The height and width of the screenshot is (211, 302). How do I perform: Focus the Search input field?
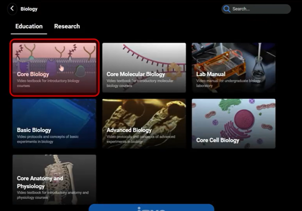pos(256,9)
